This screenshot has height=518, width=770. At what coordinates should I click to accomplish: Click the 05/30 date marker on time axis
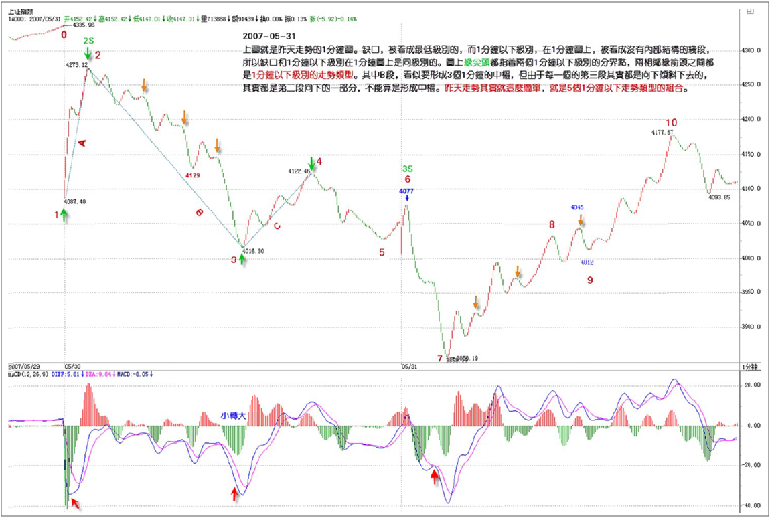point(72,367)
